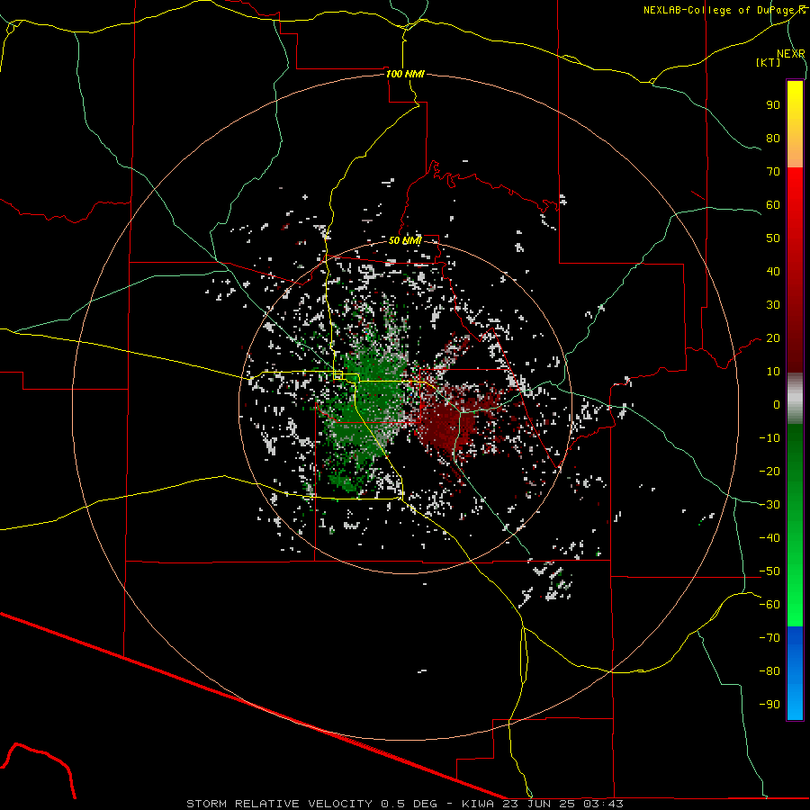Click the 50 NMI range ring label
This screenshot has width=810, height=810.
(405, 240)
